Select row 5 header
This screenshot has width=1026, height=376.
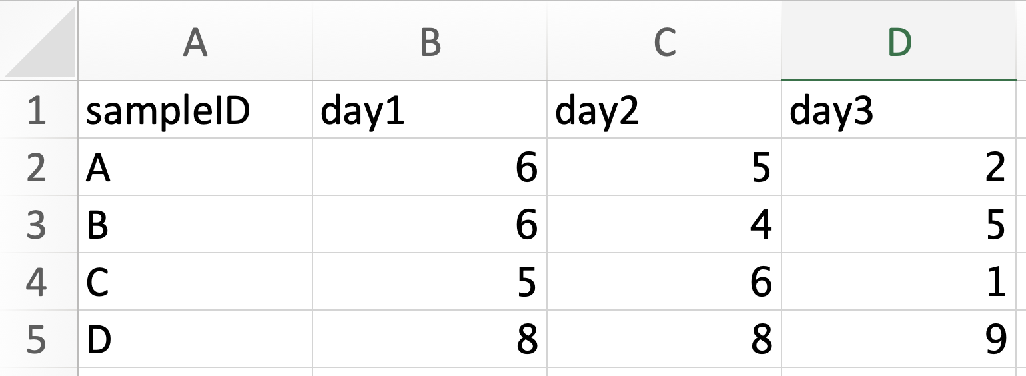click(x=37, y=339)
